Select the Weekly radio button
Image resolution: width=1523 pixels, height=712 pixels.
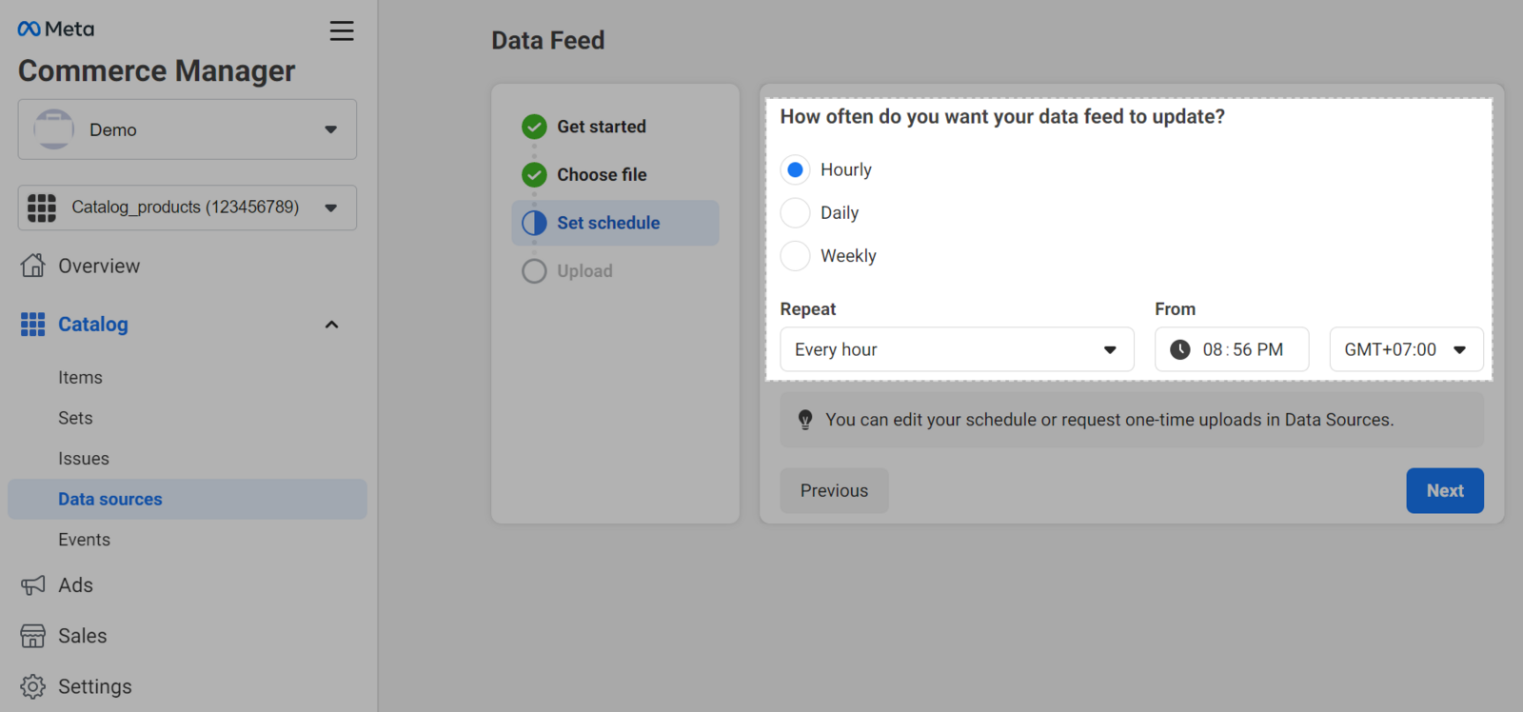click(x=796, y=255)
